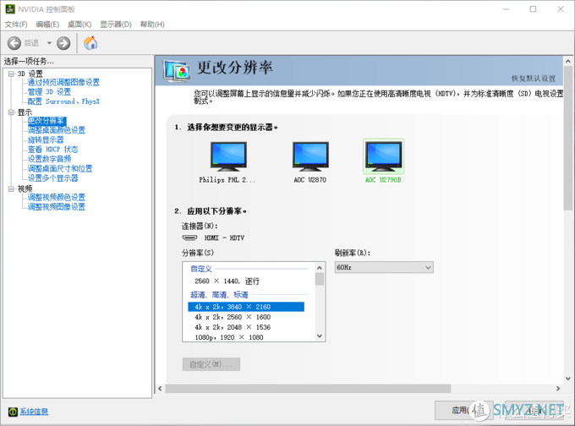The width and height of the screenshot is (575, 426).
Task: Select resolution 4k x 2k, 2048 × 1536
Action: pos(246,327)
